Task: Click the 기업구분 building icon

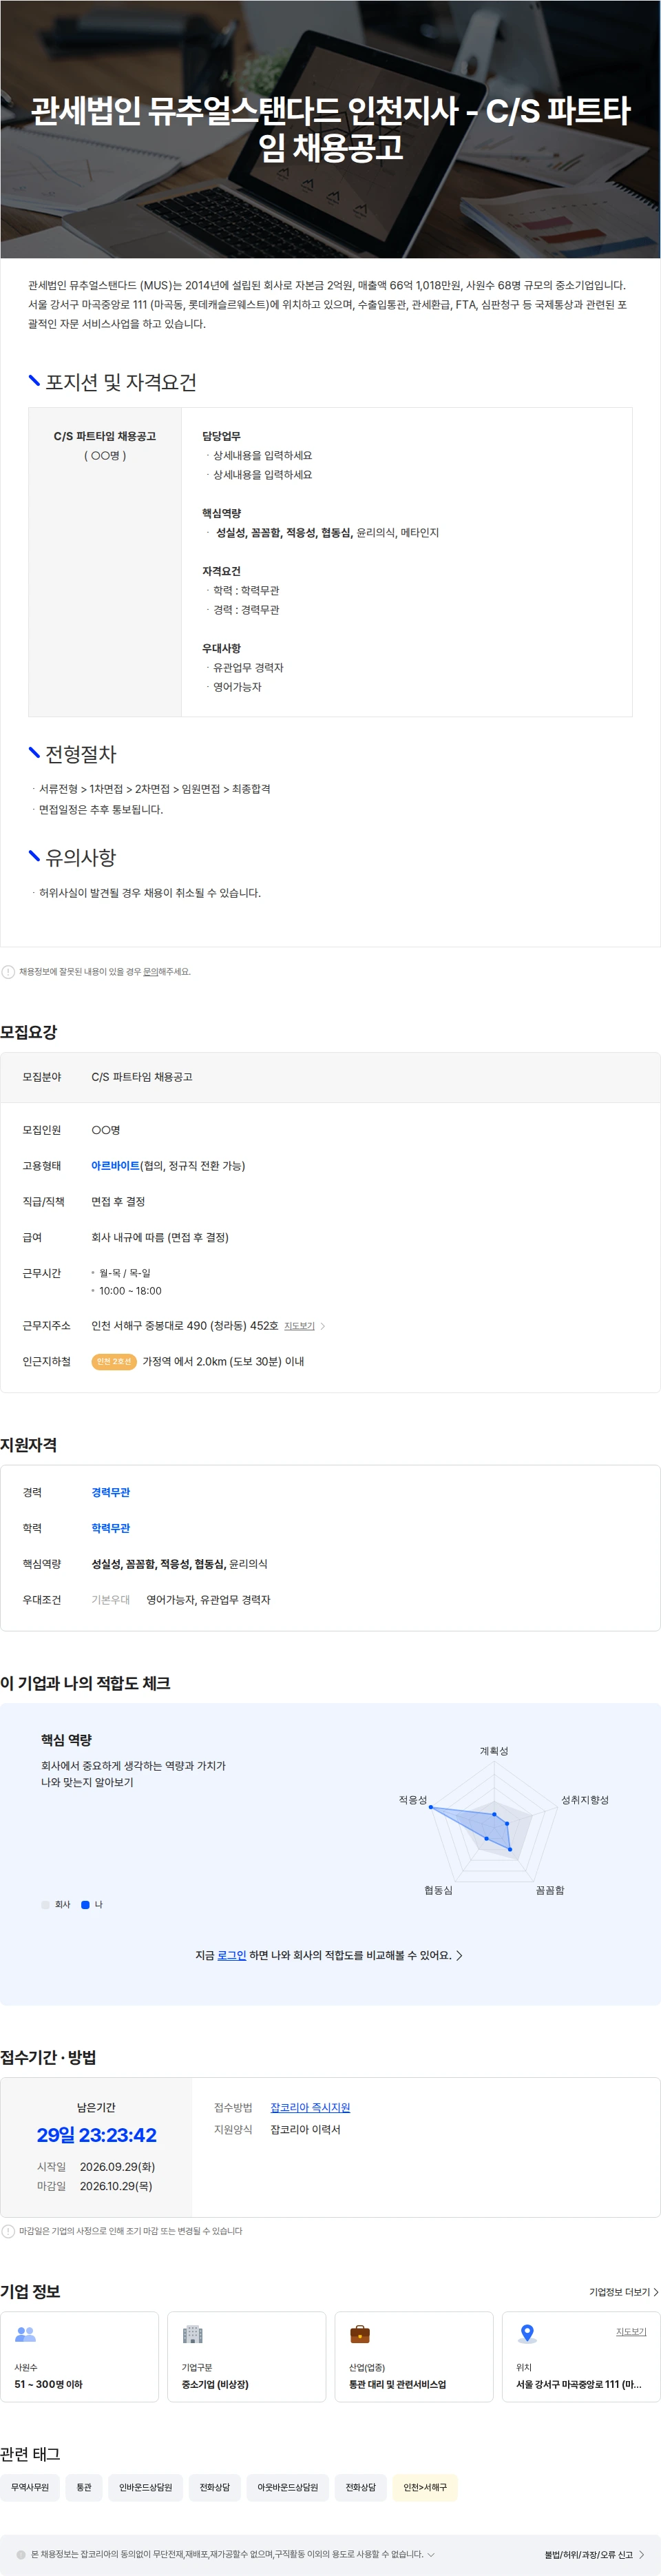Action: click(x=192, y=2334)
